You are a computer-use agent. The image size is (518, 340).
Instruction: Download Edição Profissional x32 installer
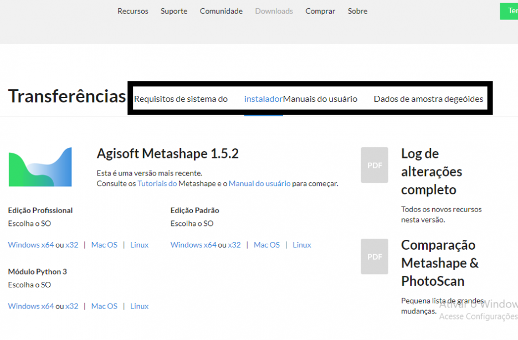[x=71, y=245]
